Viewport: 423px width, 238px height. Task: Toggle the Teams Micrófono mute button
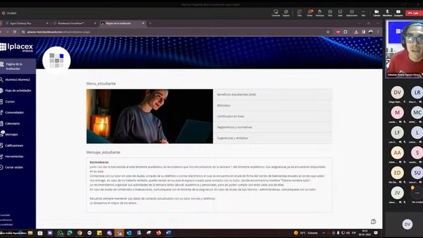387,13
